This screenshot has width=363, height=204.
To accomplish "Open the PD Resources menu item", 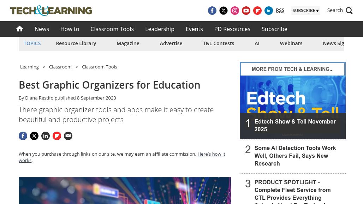I will pyautogui.click(x=232, y=29).
